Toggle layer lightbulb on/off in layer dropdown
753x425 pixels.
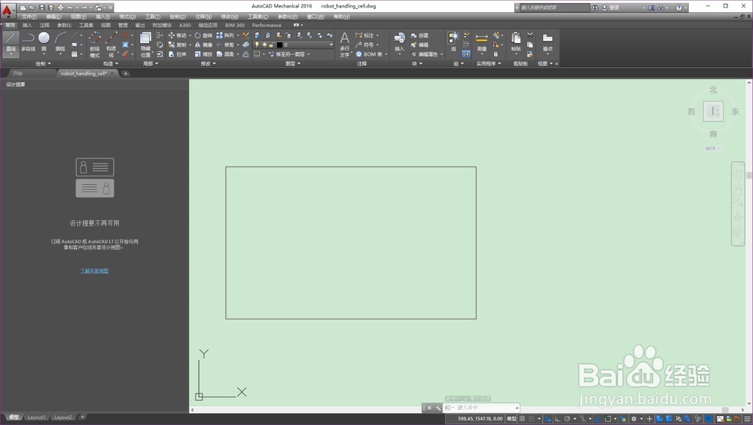click(x=257, y=44)
